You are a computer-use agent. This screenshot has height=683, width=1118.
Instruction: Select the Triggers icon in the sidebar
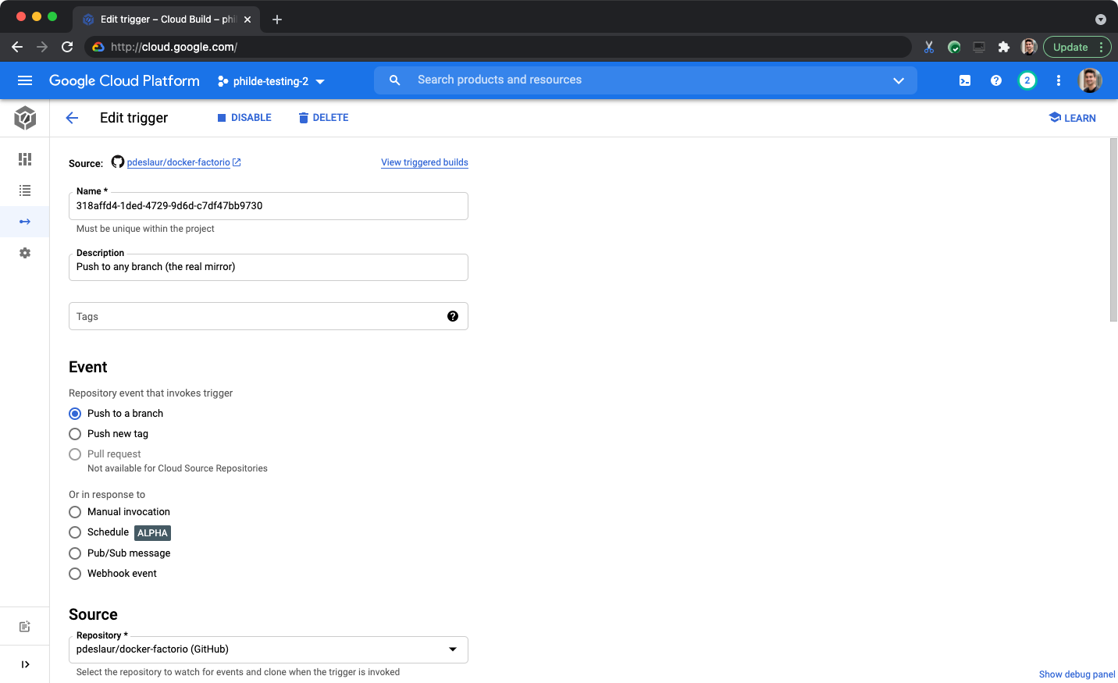click(x=25, y=222)
